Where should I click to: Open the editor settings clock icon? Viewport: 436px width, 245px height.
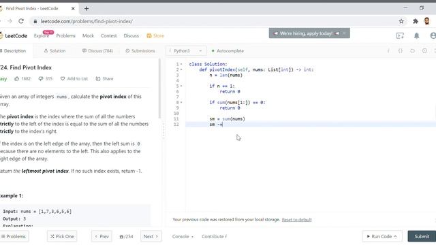tap(424, 51)
